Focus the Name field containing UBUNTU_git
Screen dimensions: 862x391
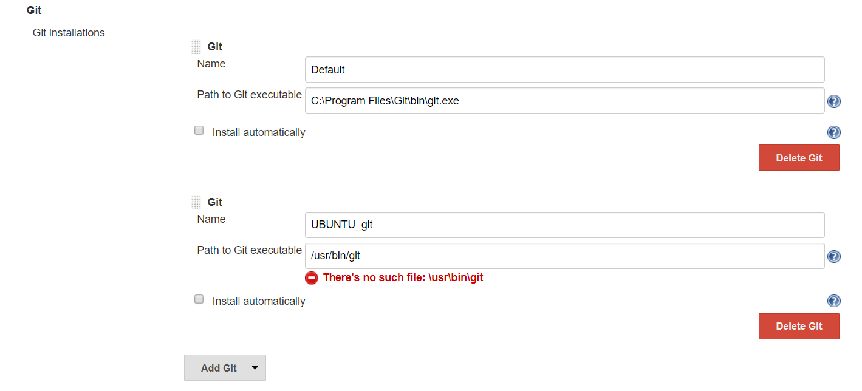(564, 225)
